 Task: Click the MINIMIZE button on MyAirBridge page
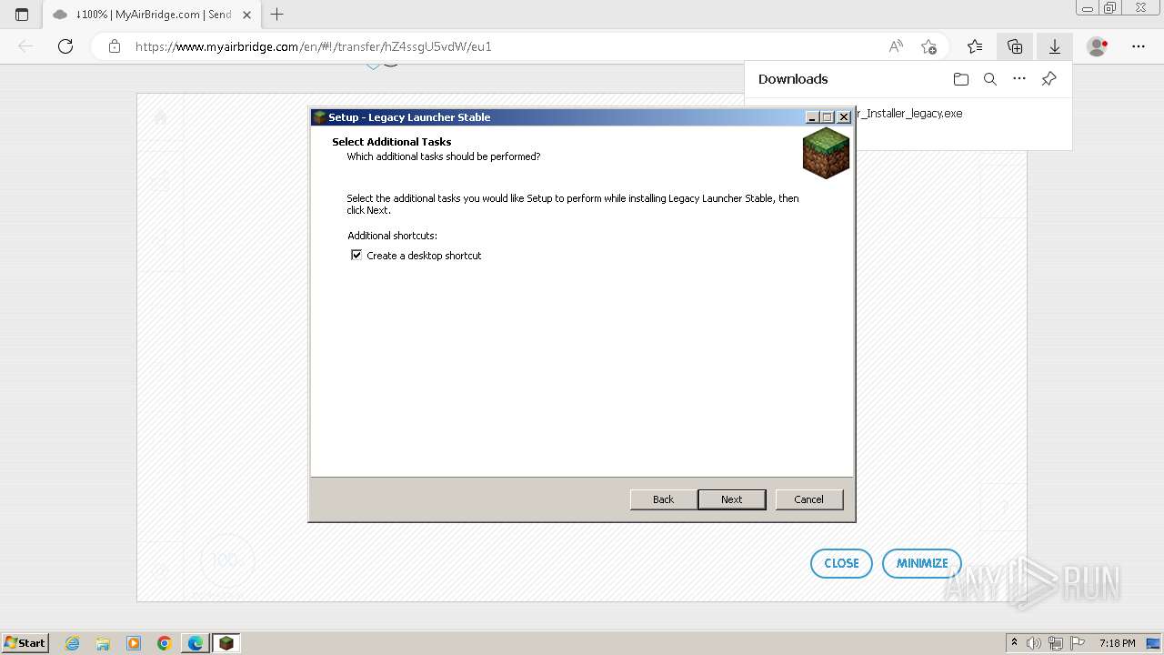(922, 563)
